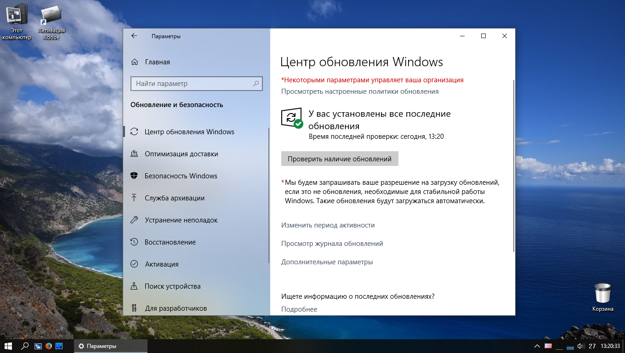Select the Поиск устройства icon
This screenshot has height=353, width=625.
tap(134, 286)
